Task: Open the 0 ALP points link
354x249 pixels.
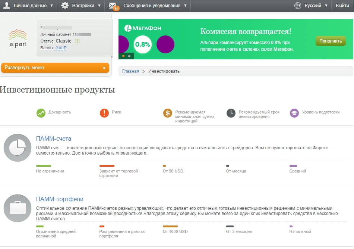Action: [x=62, y=48]
